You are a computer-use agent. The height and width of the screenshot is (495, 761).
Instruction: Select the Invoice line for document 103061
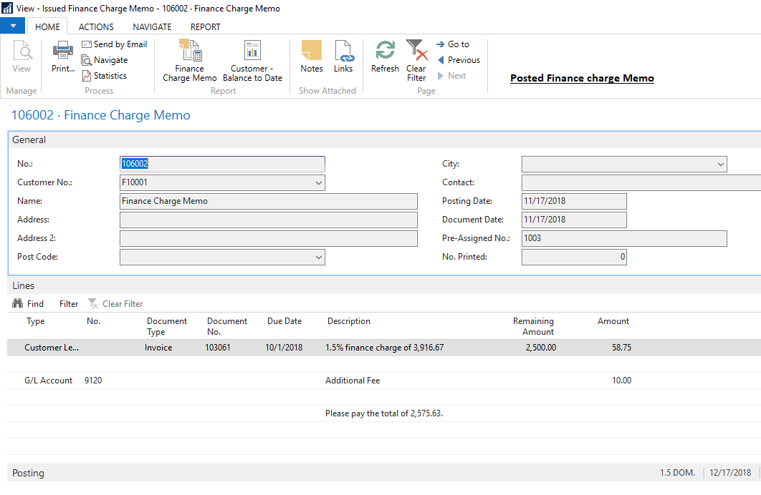coord(287,347)
